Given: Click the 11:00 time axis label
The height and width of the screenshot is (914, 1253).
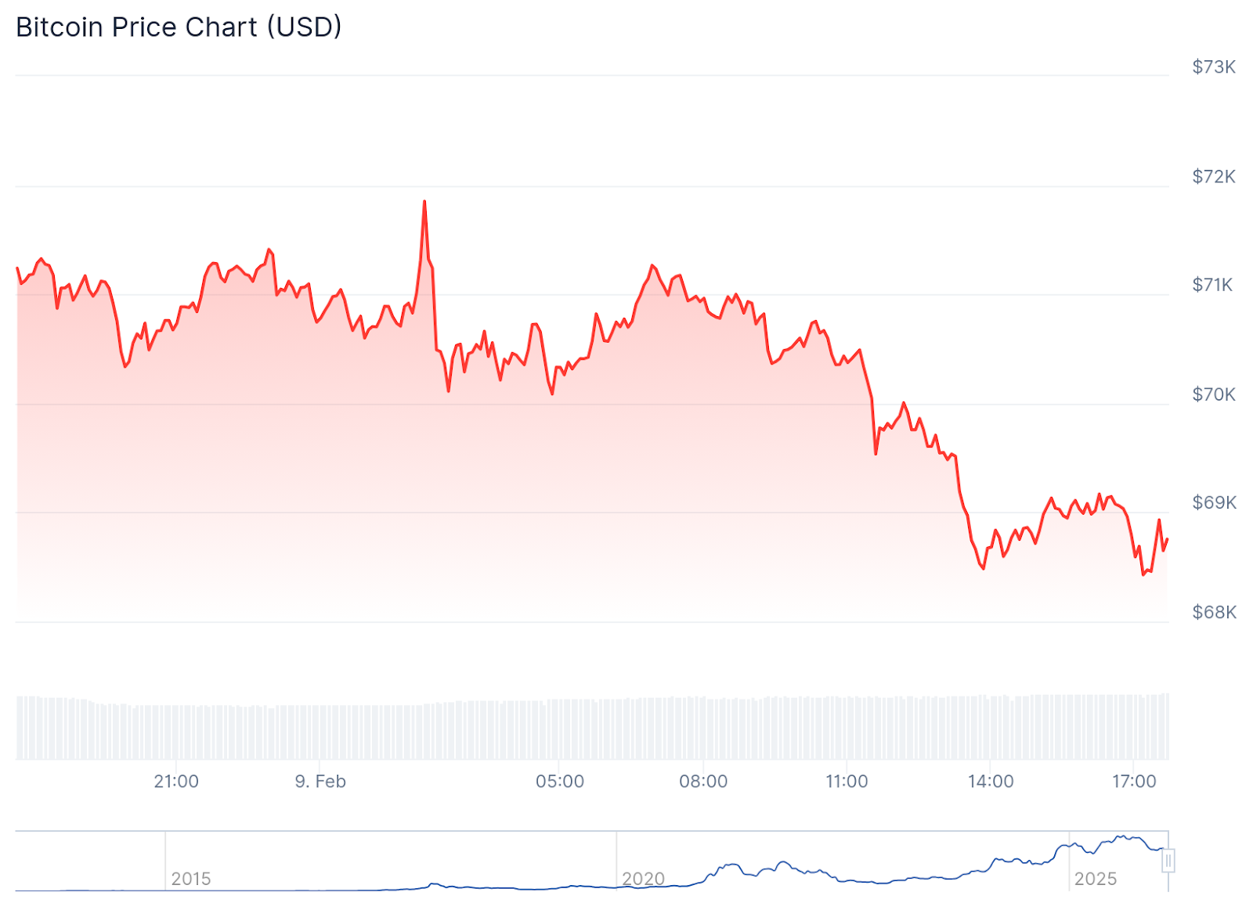Looking at the screenshot, I should pyautogui.click(x=847, y=781).
